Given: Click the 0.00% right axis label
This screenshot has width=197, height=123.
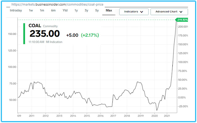Looking at the screenshot, I should [182, 97].
